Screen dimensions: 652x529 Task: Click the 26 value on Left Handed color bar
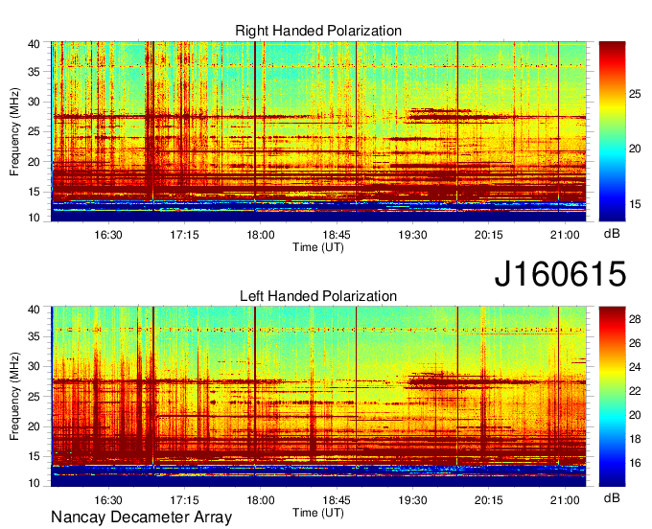pyautogui.click(x=635, y=343)
